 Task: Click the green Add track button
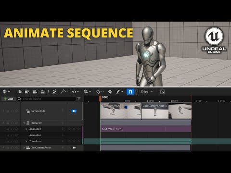9,99
